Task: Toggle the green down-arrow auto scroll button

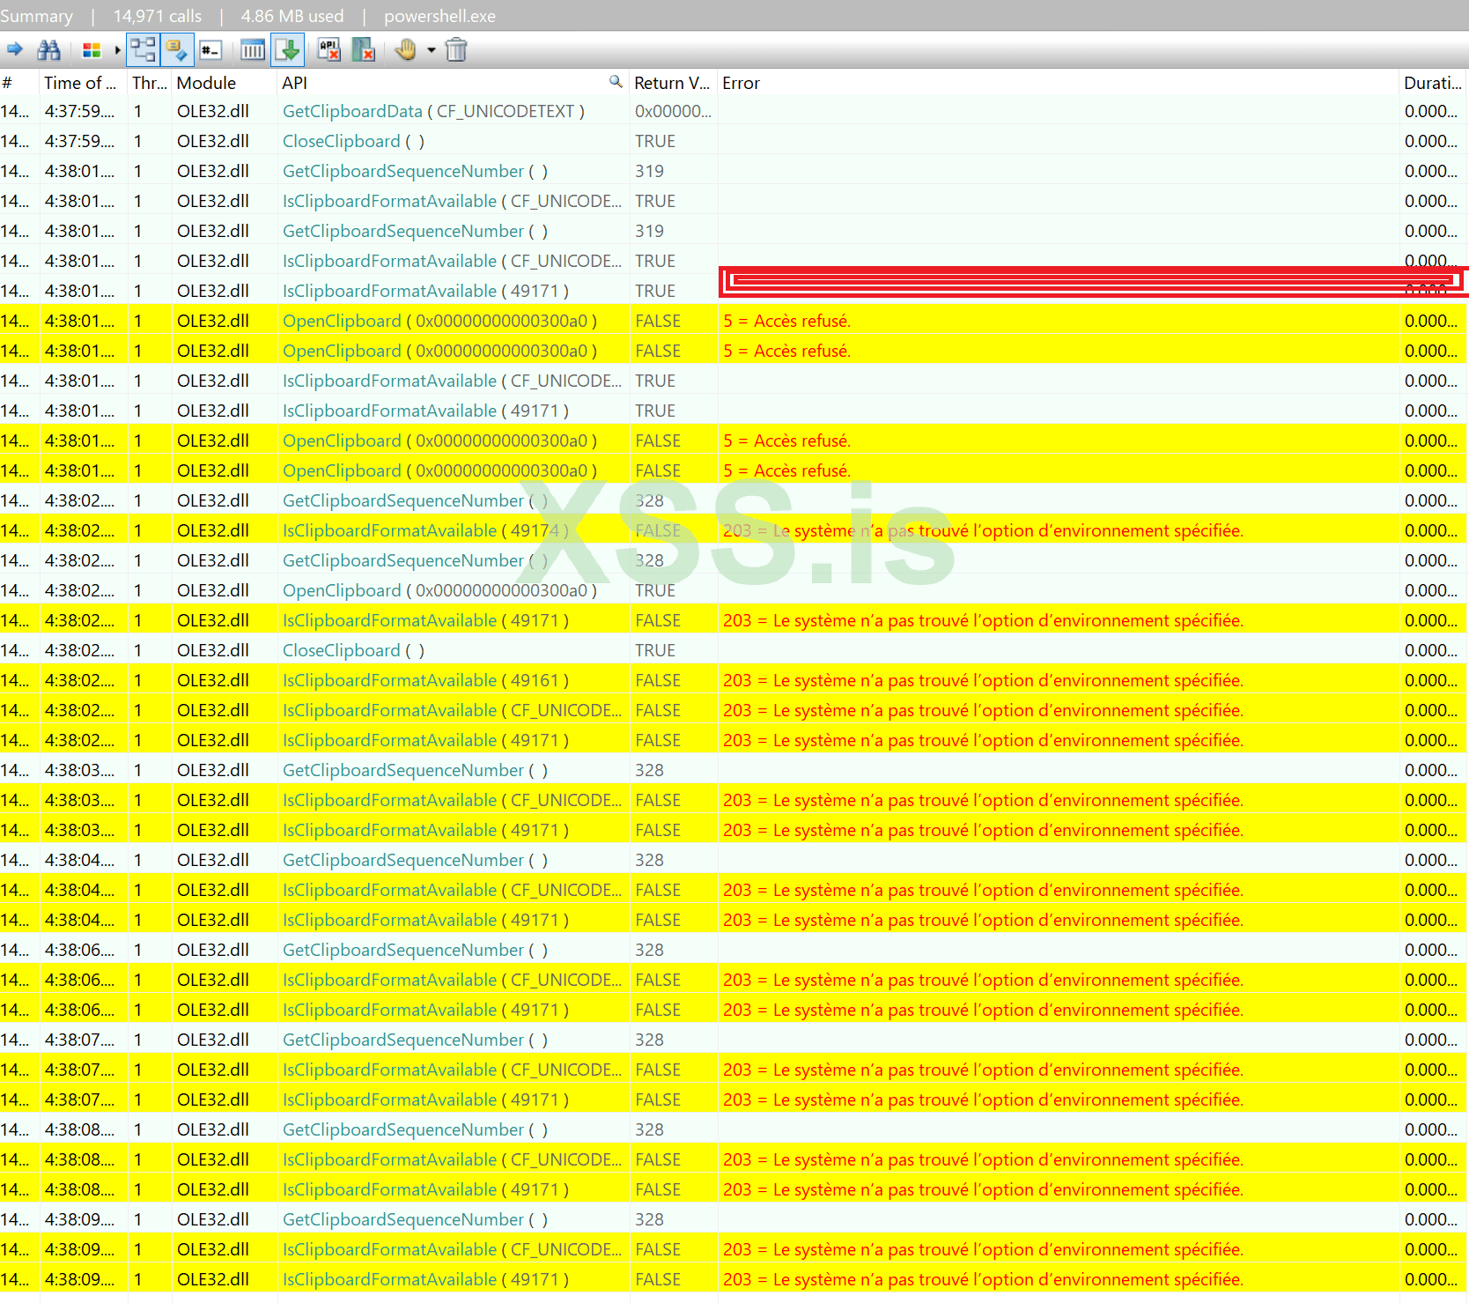Action: tap(288, 50)
